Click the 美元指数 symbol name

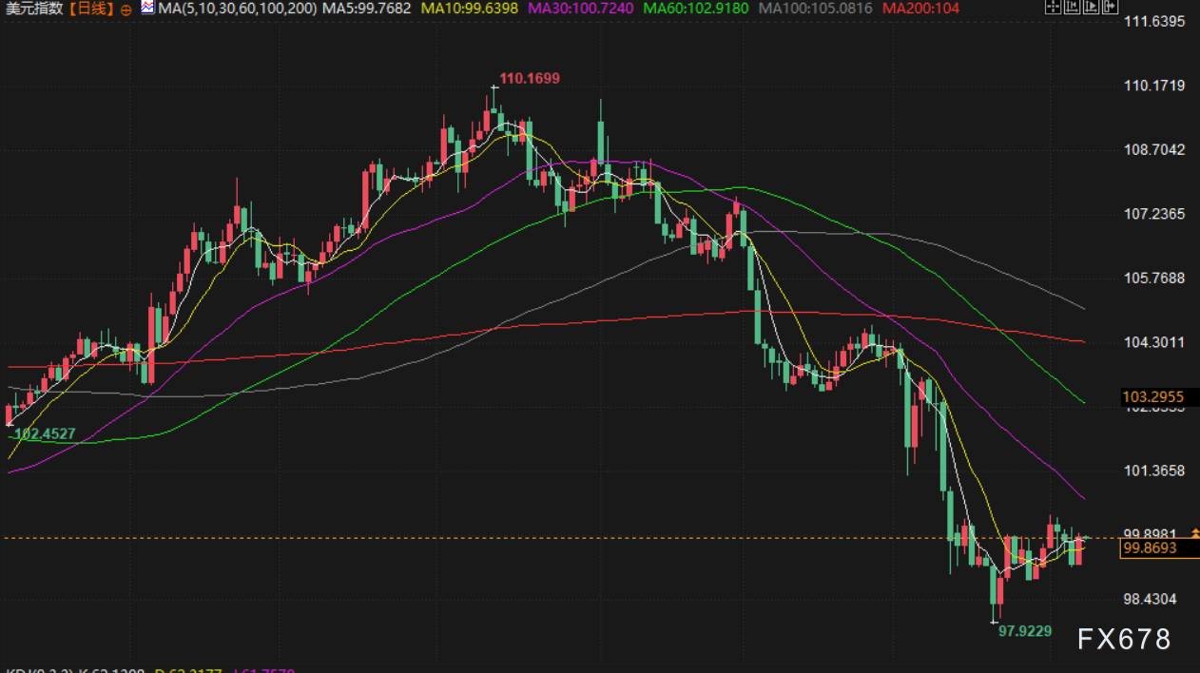point(38,9)
